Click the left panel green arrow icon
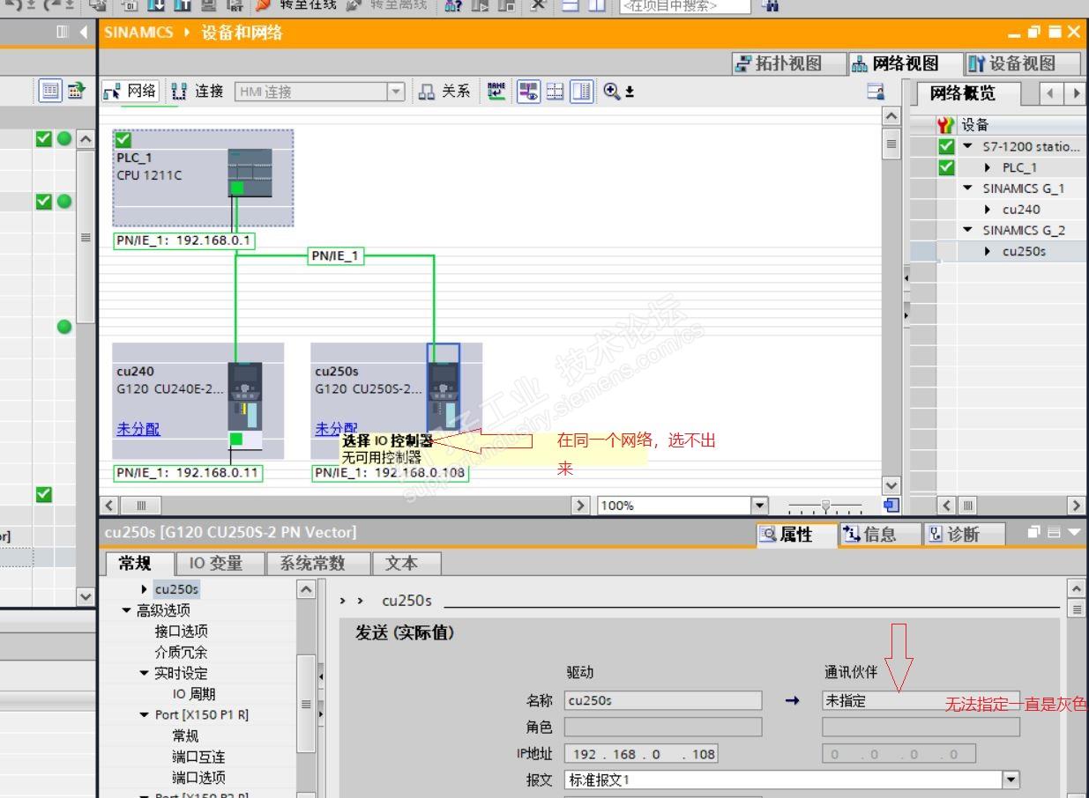The height and width of the screenshot is (798, 1089). [76, 90]
